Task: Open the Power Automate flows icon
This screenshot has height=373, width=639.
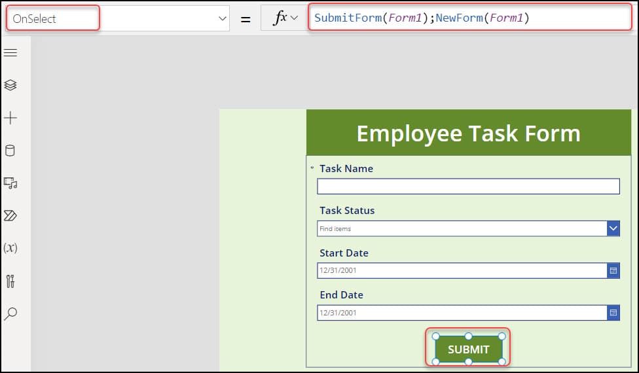Action: click(10, 215)
